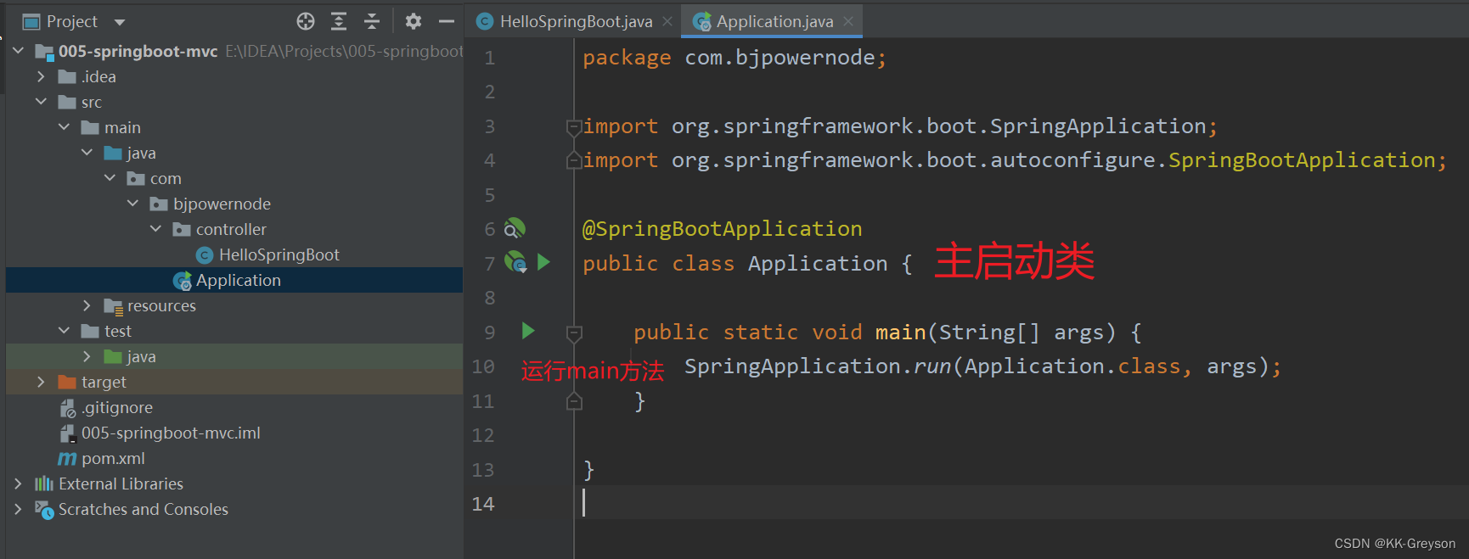Viewport: 1469px width, 559px height.
Task: Collapse the test folder
Action: tap(64, 331)
